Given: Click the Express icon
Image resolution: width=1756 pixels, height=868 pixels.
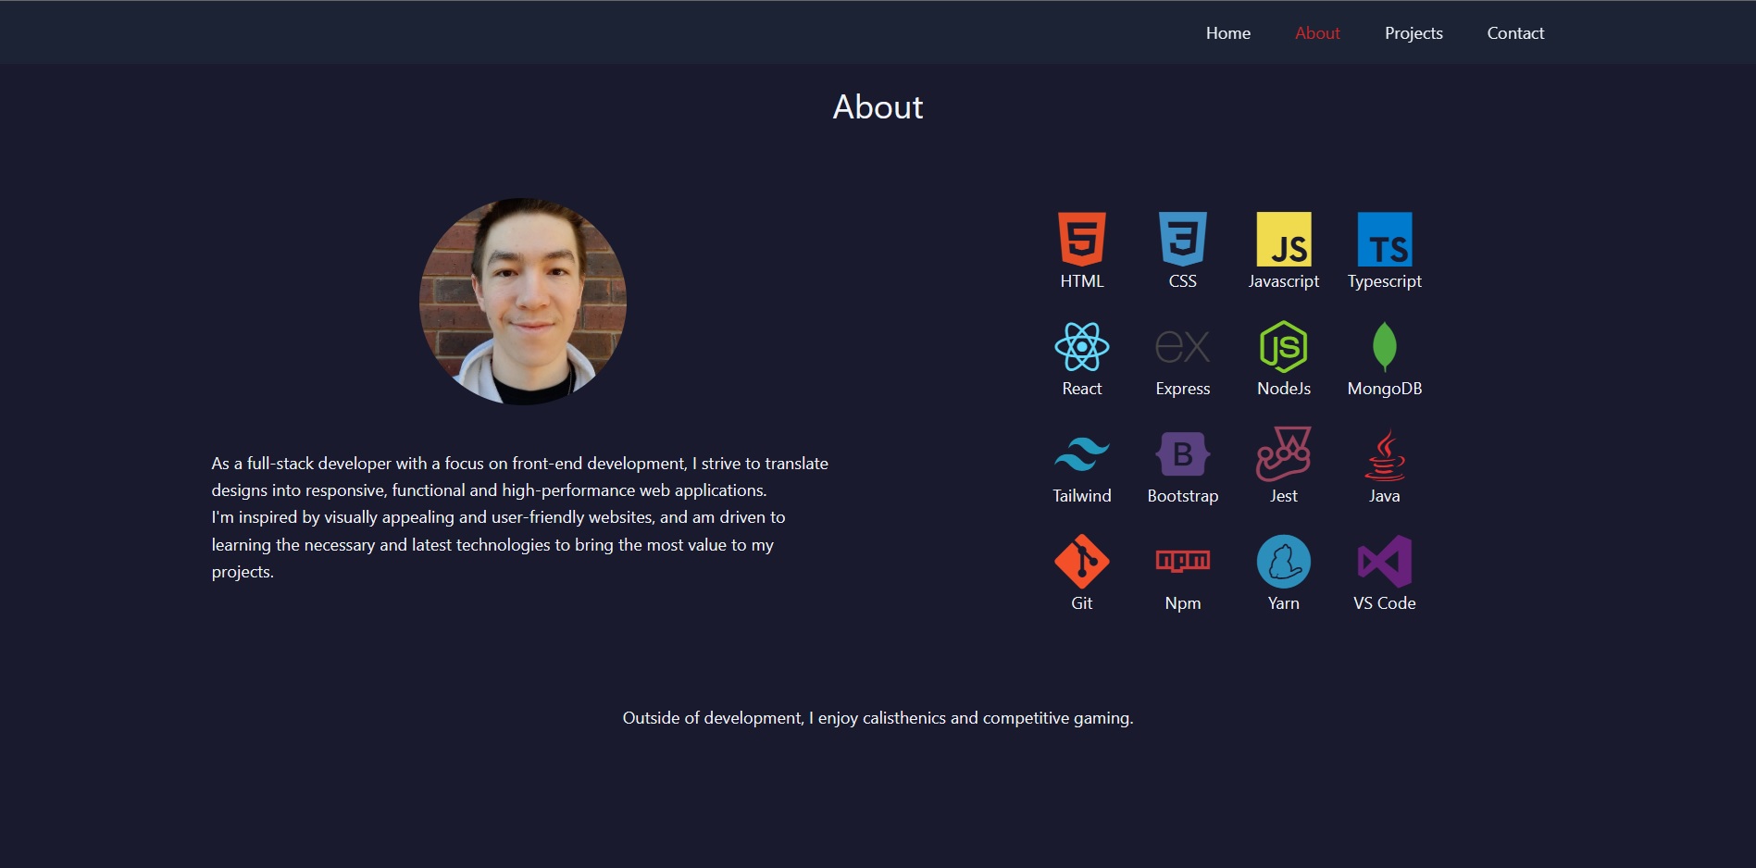Looking at the screenshot, I should click(1182, 347).
